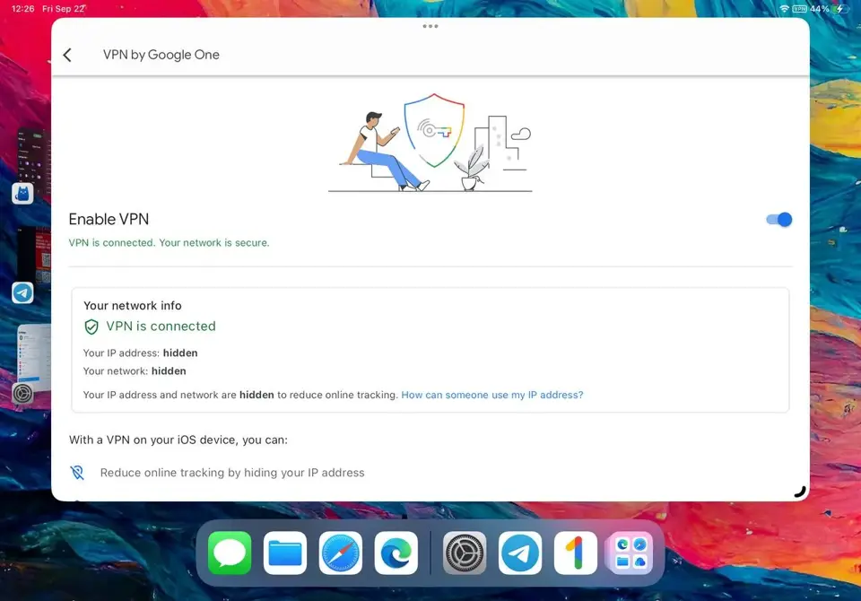Screen dimensions: 861x601
Task: Click "Reduce online tracking by hiding your IP address"
Action: pos(232,473)
